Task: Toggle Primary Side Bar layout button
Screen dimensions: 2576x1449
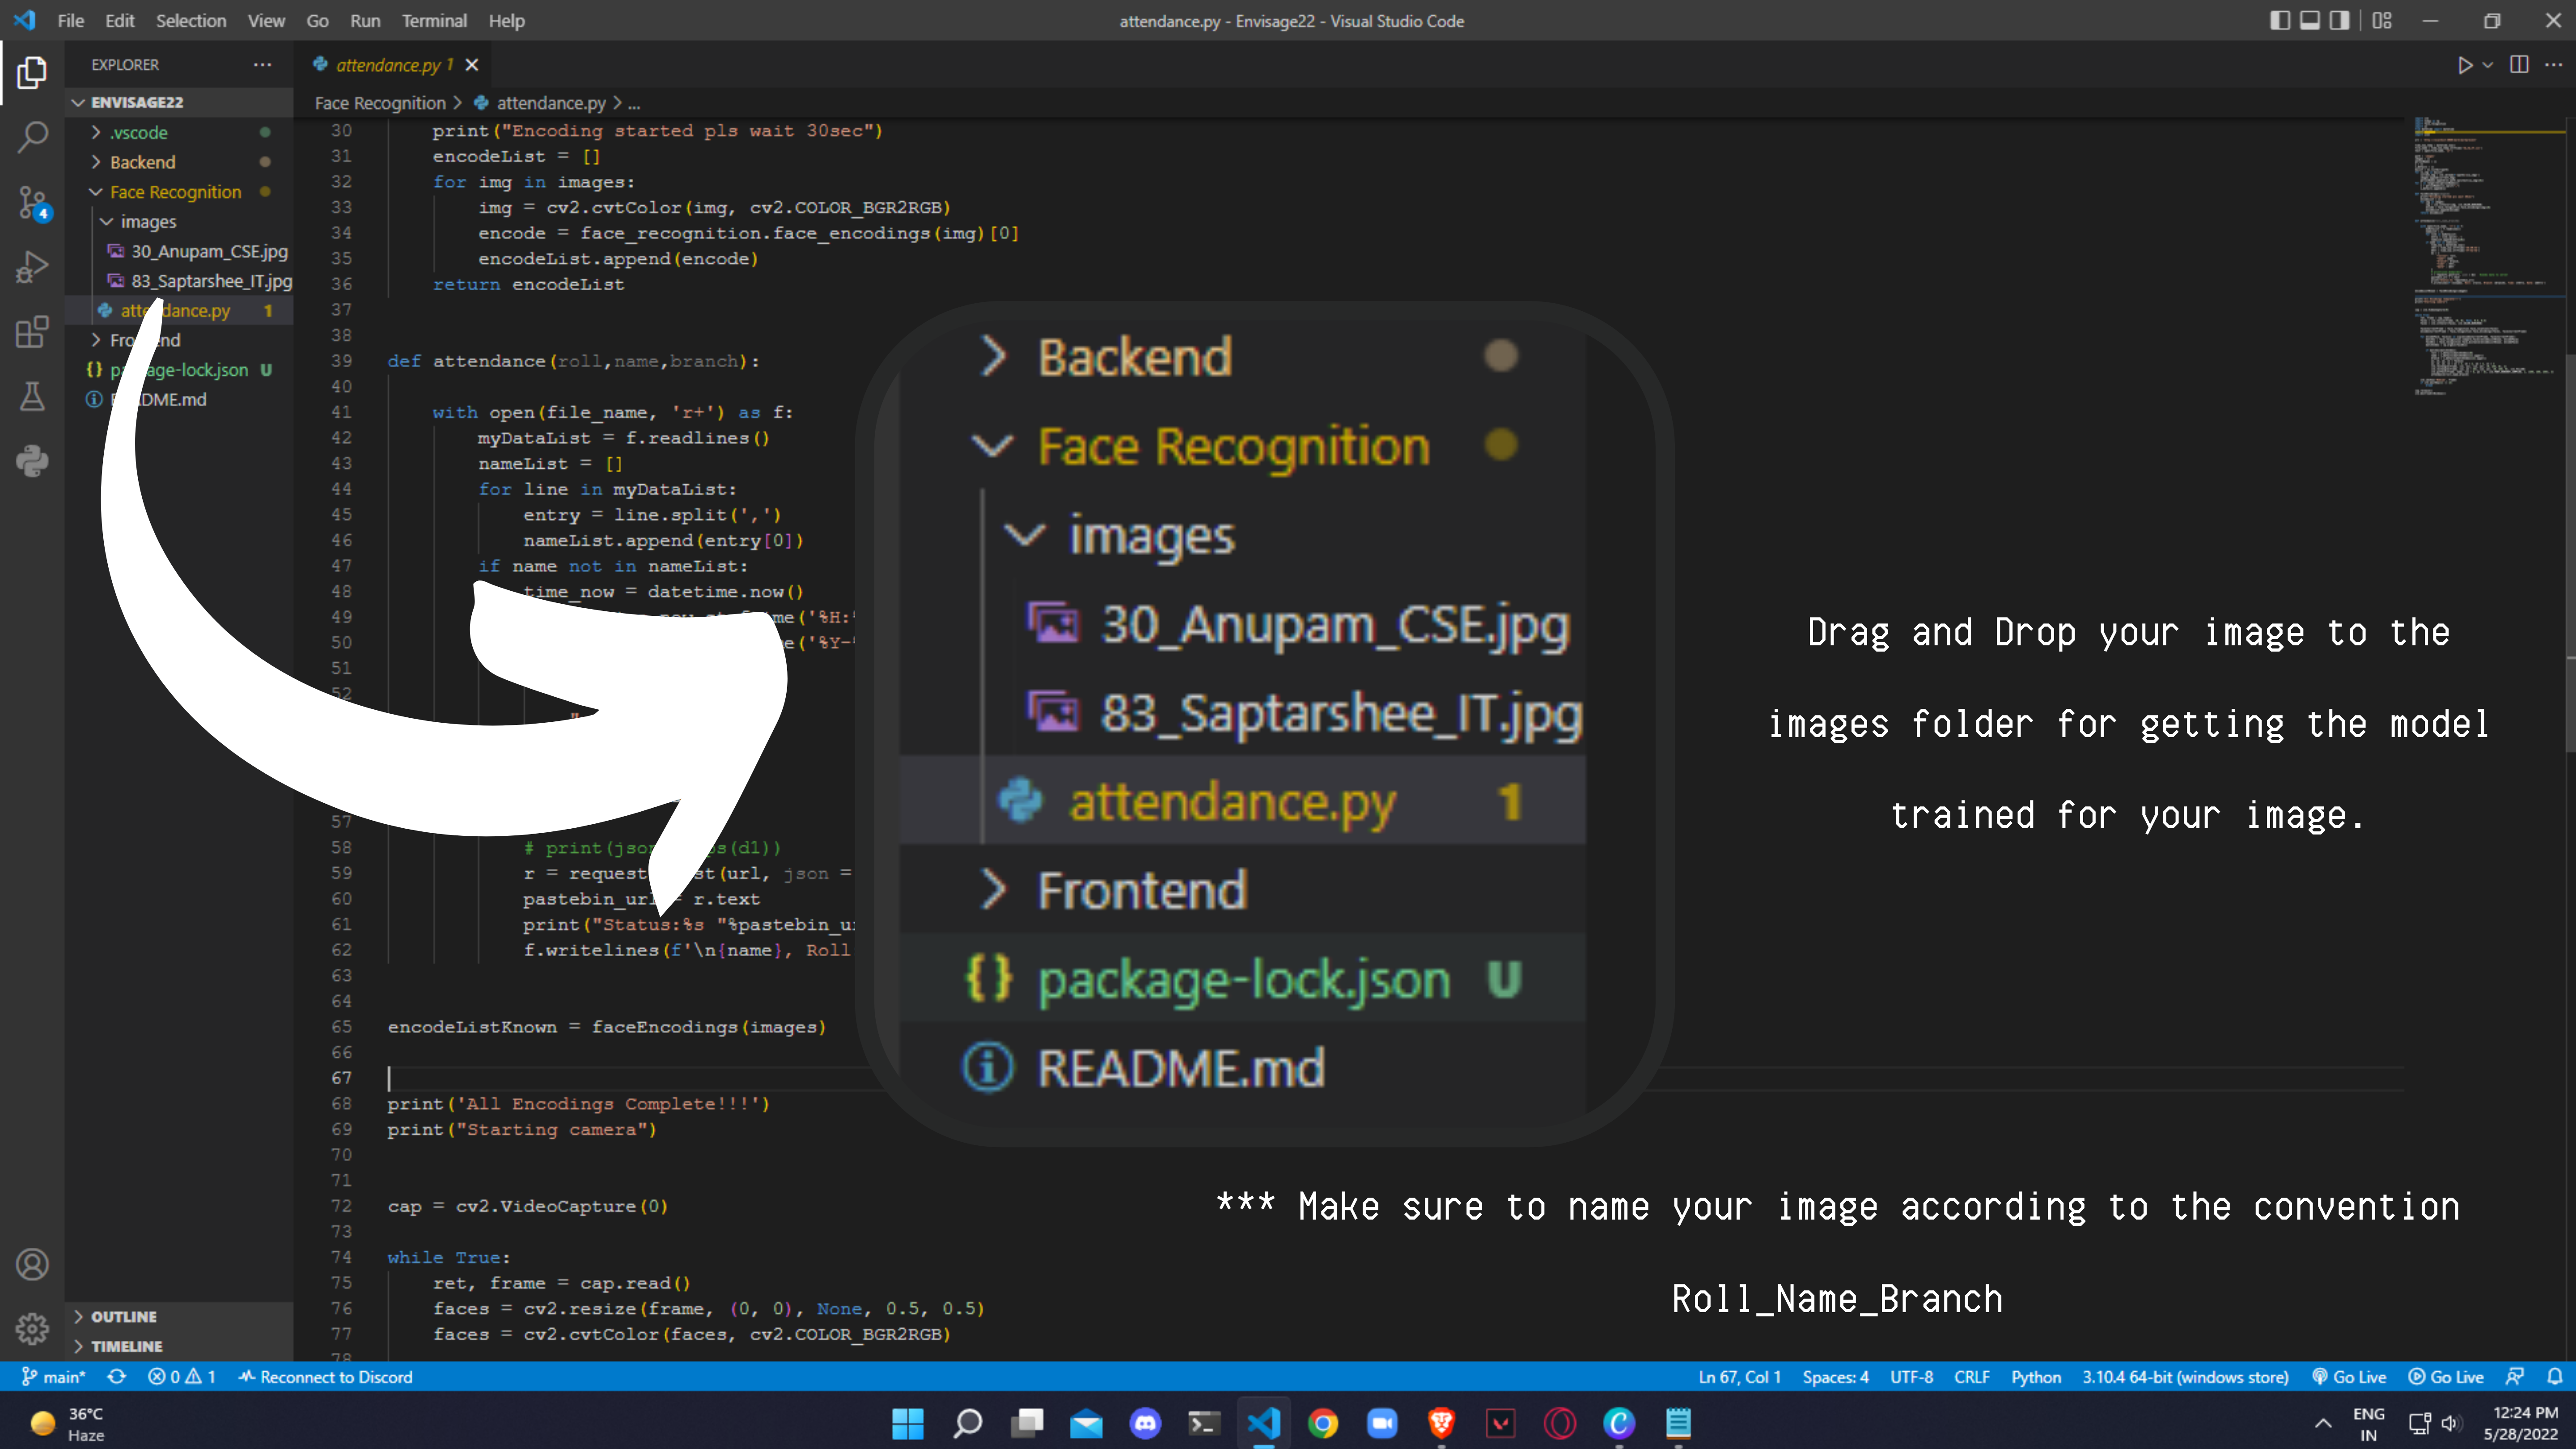Action: (x=2279, y=21)
